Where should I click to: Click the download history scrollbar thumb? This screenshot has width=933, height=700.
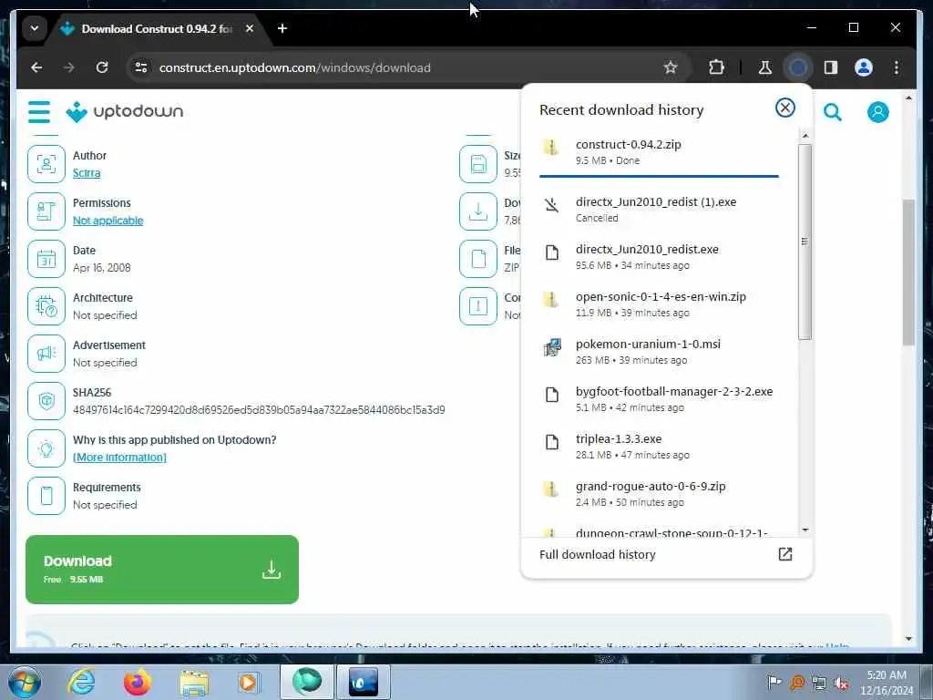805,242
